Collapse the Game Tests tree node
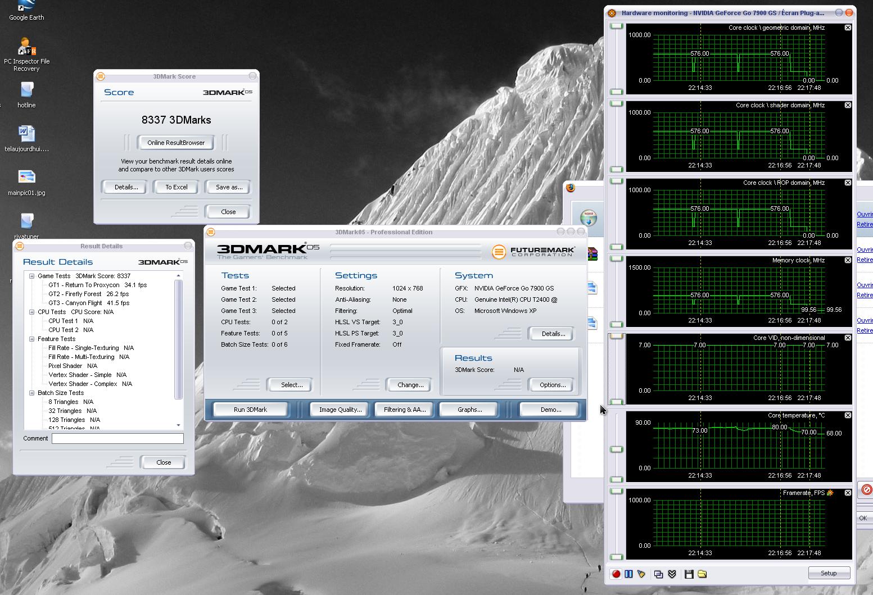The image size is (873, 595). [x=32, y=276]
